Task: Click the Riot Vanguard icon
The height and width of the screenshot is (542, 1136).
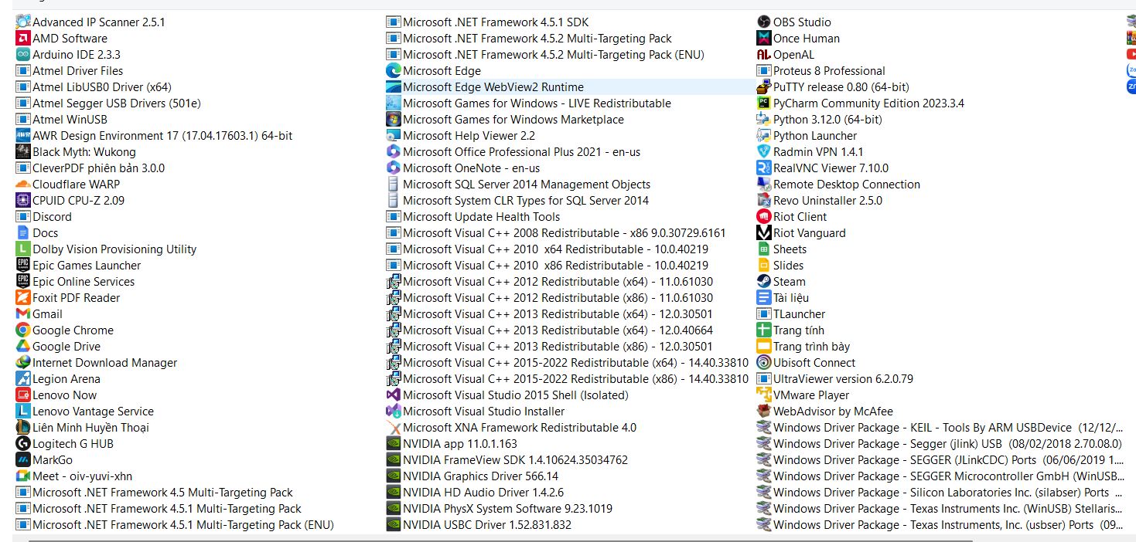Action: point(763,233)
